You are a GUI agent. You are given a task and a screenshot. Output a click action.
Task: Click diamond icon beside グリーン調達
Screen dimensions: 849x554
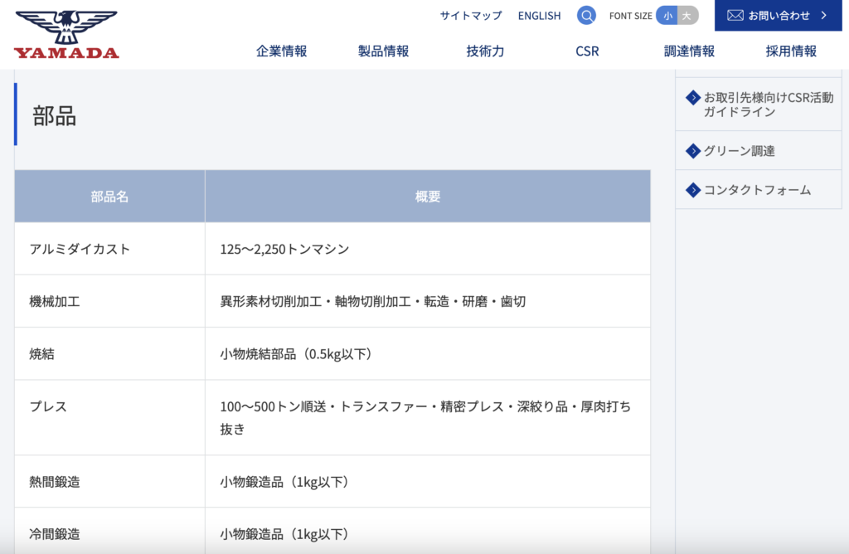click(693, 151)
